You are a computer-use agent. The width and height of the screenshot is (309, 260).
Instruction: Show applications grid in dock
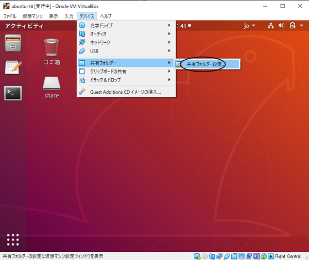(x=13, y=240)
